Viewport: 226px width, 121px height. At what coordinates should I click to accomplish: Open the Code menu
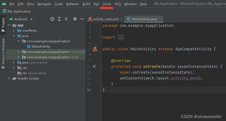pyautogui.click(x=59, y=4)
